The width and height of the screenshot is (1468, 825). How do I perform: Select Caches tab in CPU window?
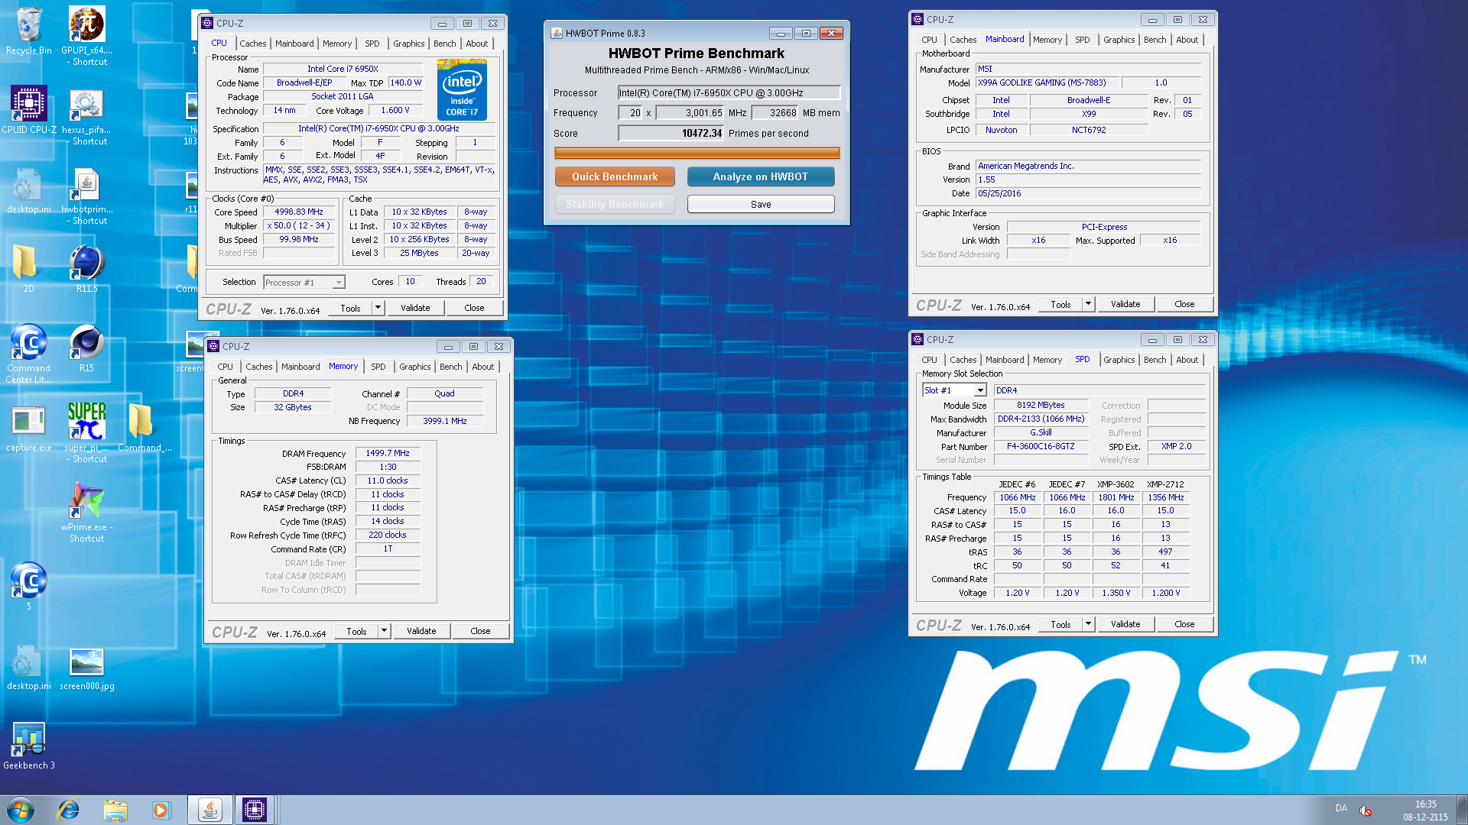(x=253, y=44)
